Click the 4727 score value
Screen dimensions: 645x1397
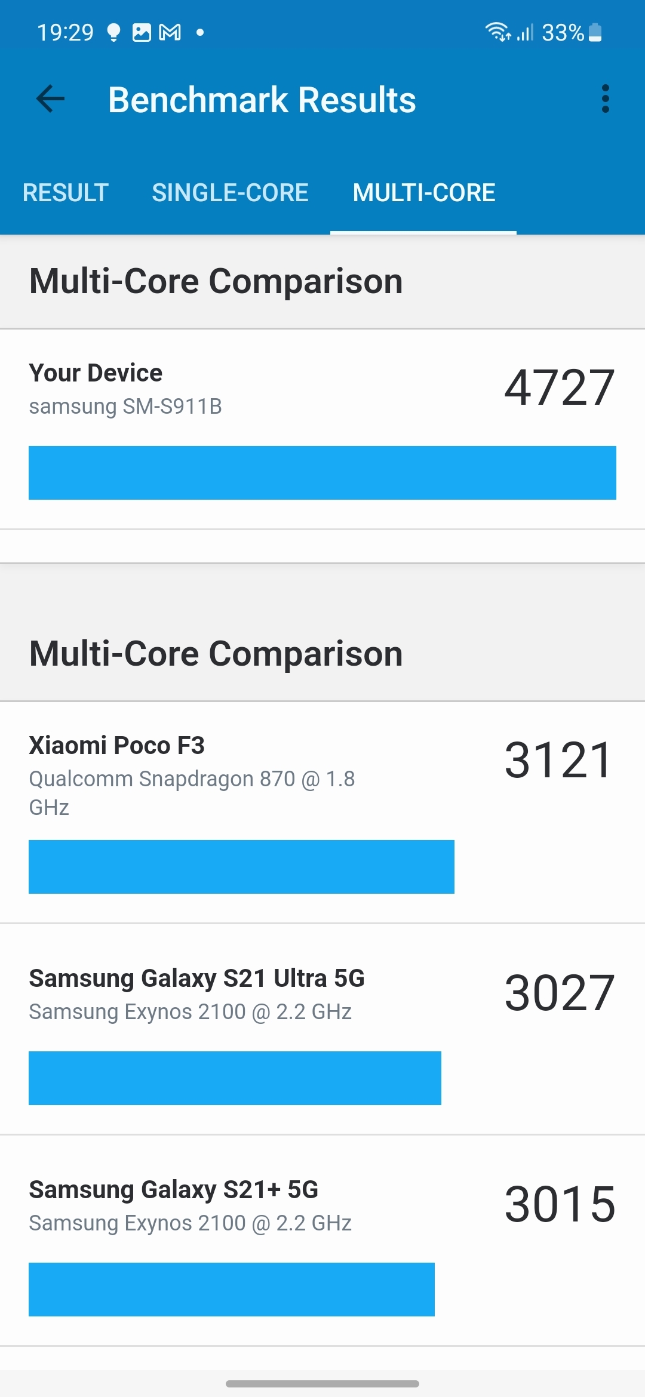(x=560, y=388)
